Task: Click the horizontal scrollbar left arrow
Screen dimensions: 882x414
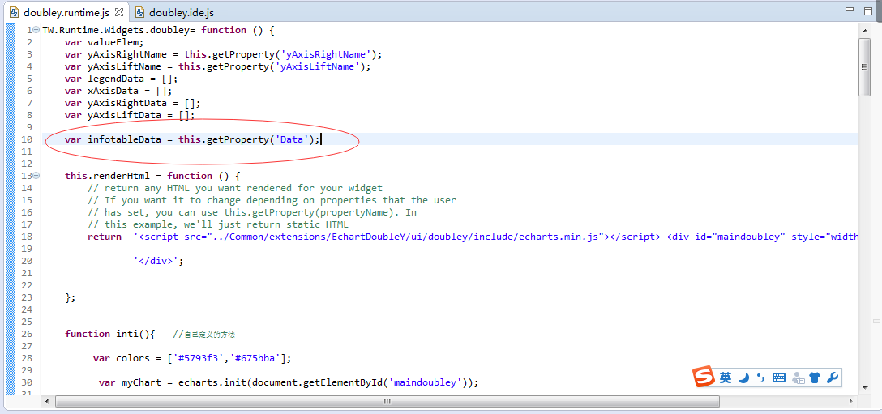Action: 47,401
